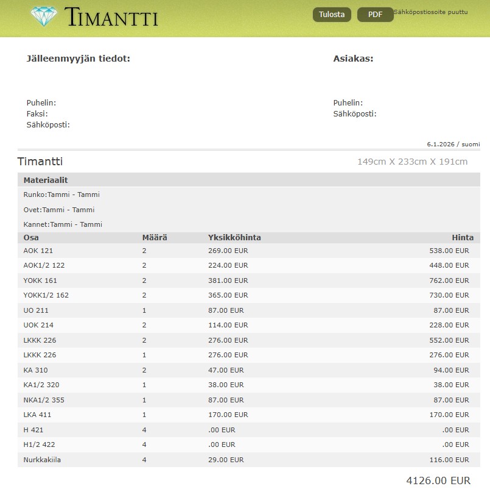Click the PDF export button

pyautogui.click(x=375, y=15)
